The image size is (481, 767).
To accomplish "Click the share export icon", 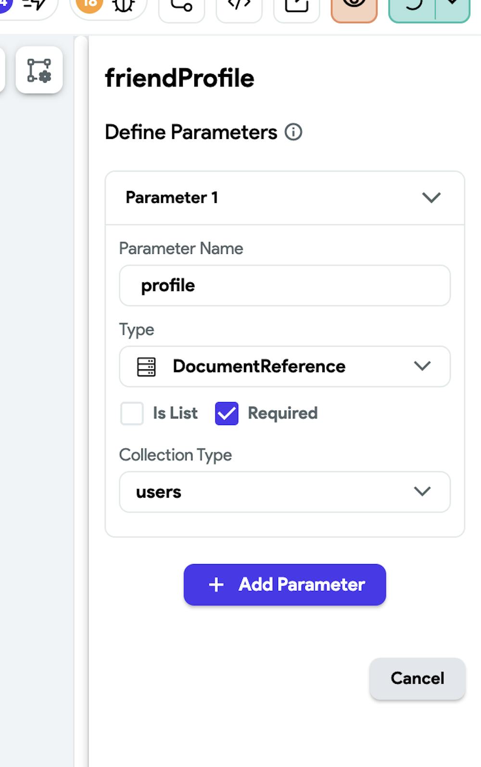I will pos(296,6).
